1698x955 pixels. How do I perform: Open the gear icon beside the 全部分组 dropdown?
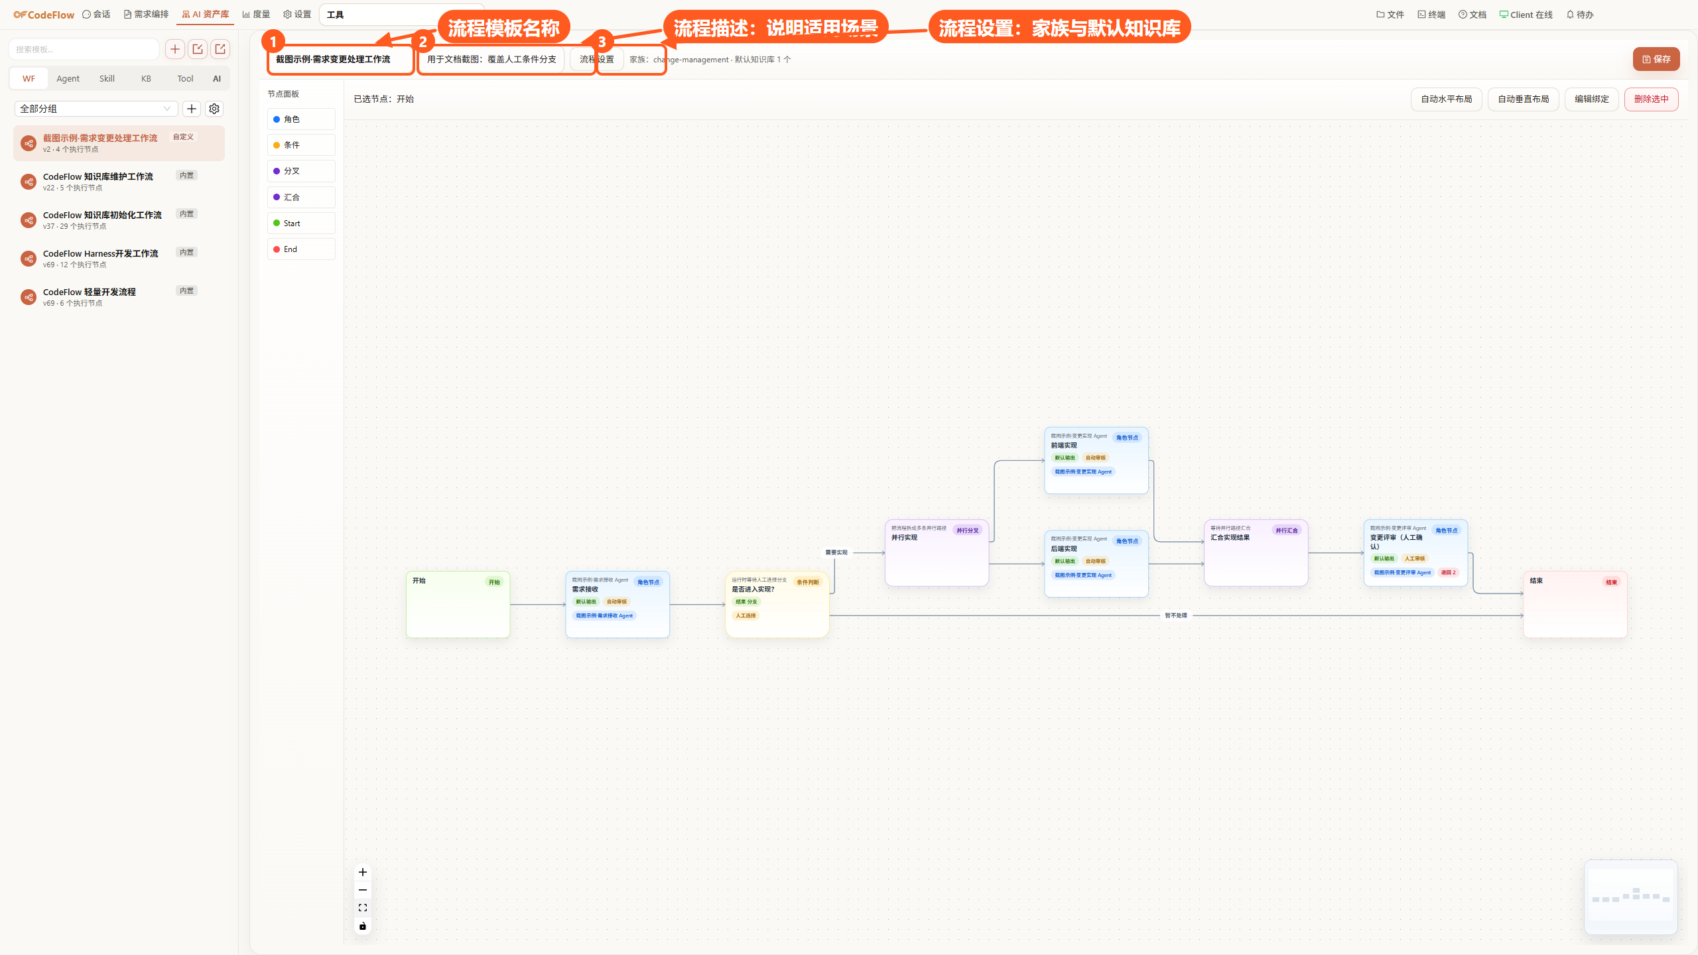214,109
